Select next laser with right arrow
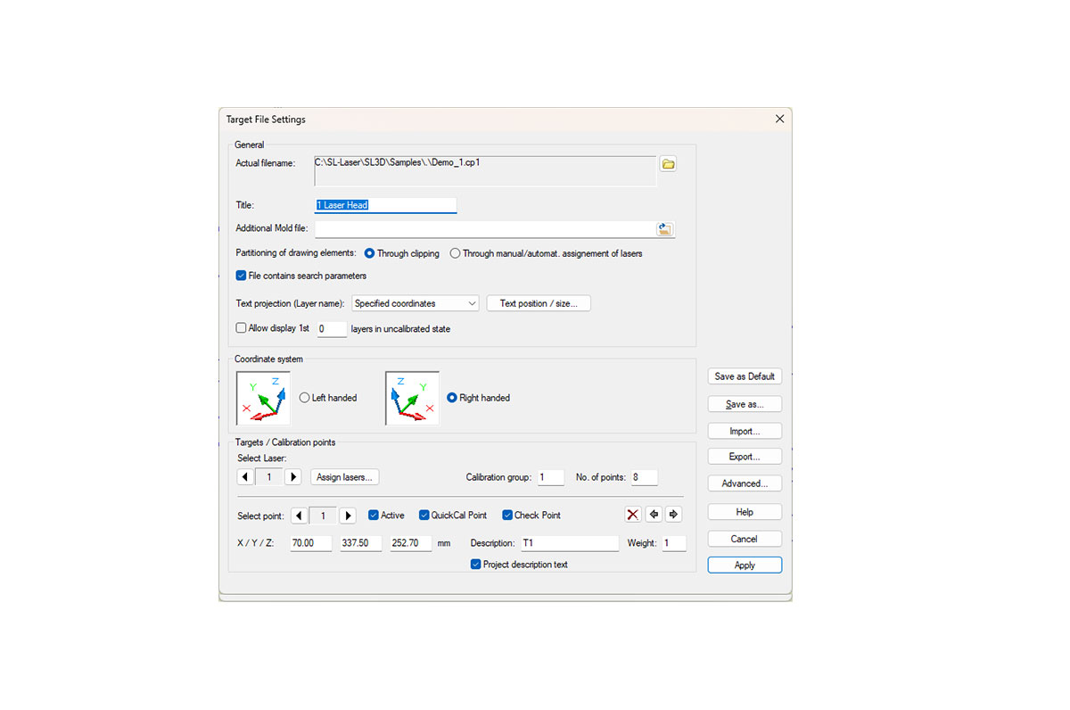This screenshot has height=710, width=1070. (x=292, y=477)
